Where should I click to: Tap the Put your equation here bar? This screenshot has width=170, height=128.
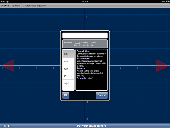tap(92, 126)
